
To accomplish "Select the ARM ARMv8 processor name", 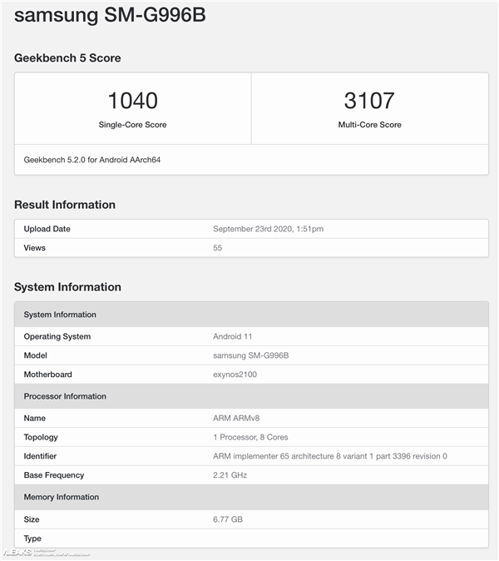I will click(x=239, y=418).
